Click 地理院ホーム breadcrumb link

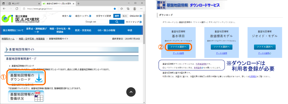(8, 39)
